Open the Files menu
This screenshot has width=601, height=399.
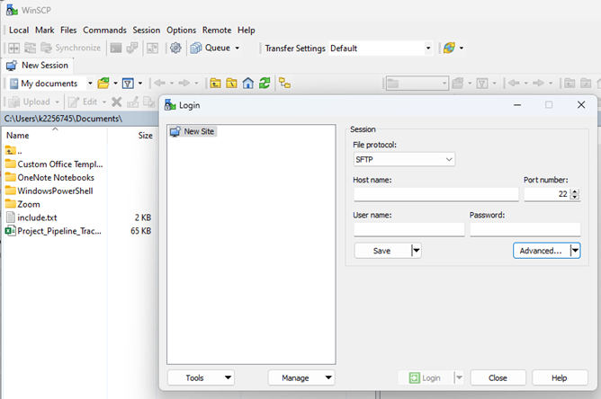pos(68,30)
